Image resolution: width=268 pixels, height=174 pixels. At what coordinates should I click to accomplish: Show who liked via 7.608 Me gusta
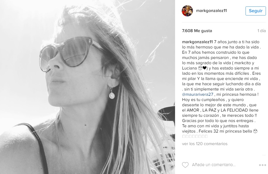coord(197,31)
